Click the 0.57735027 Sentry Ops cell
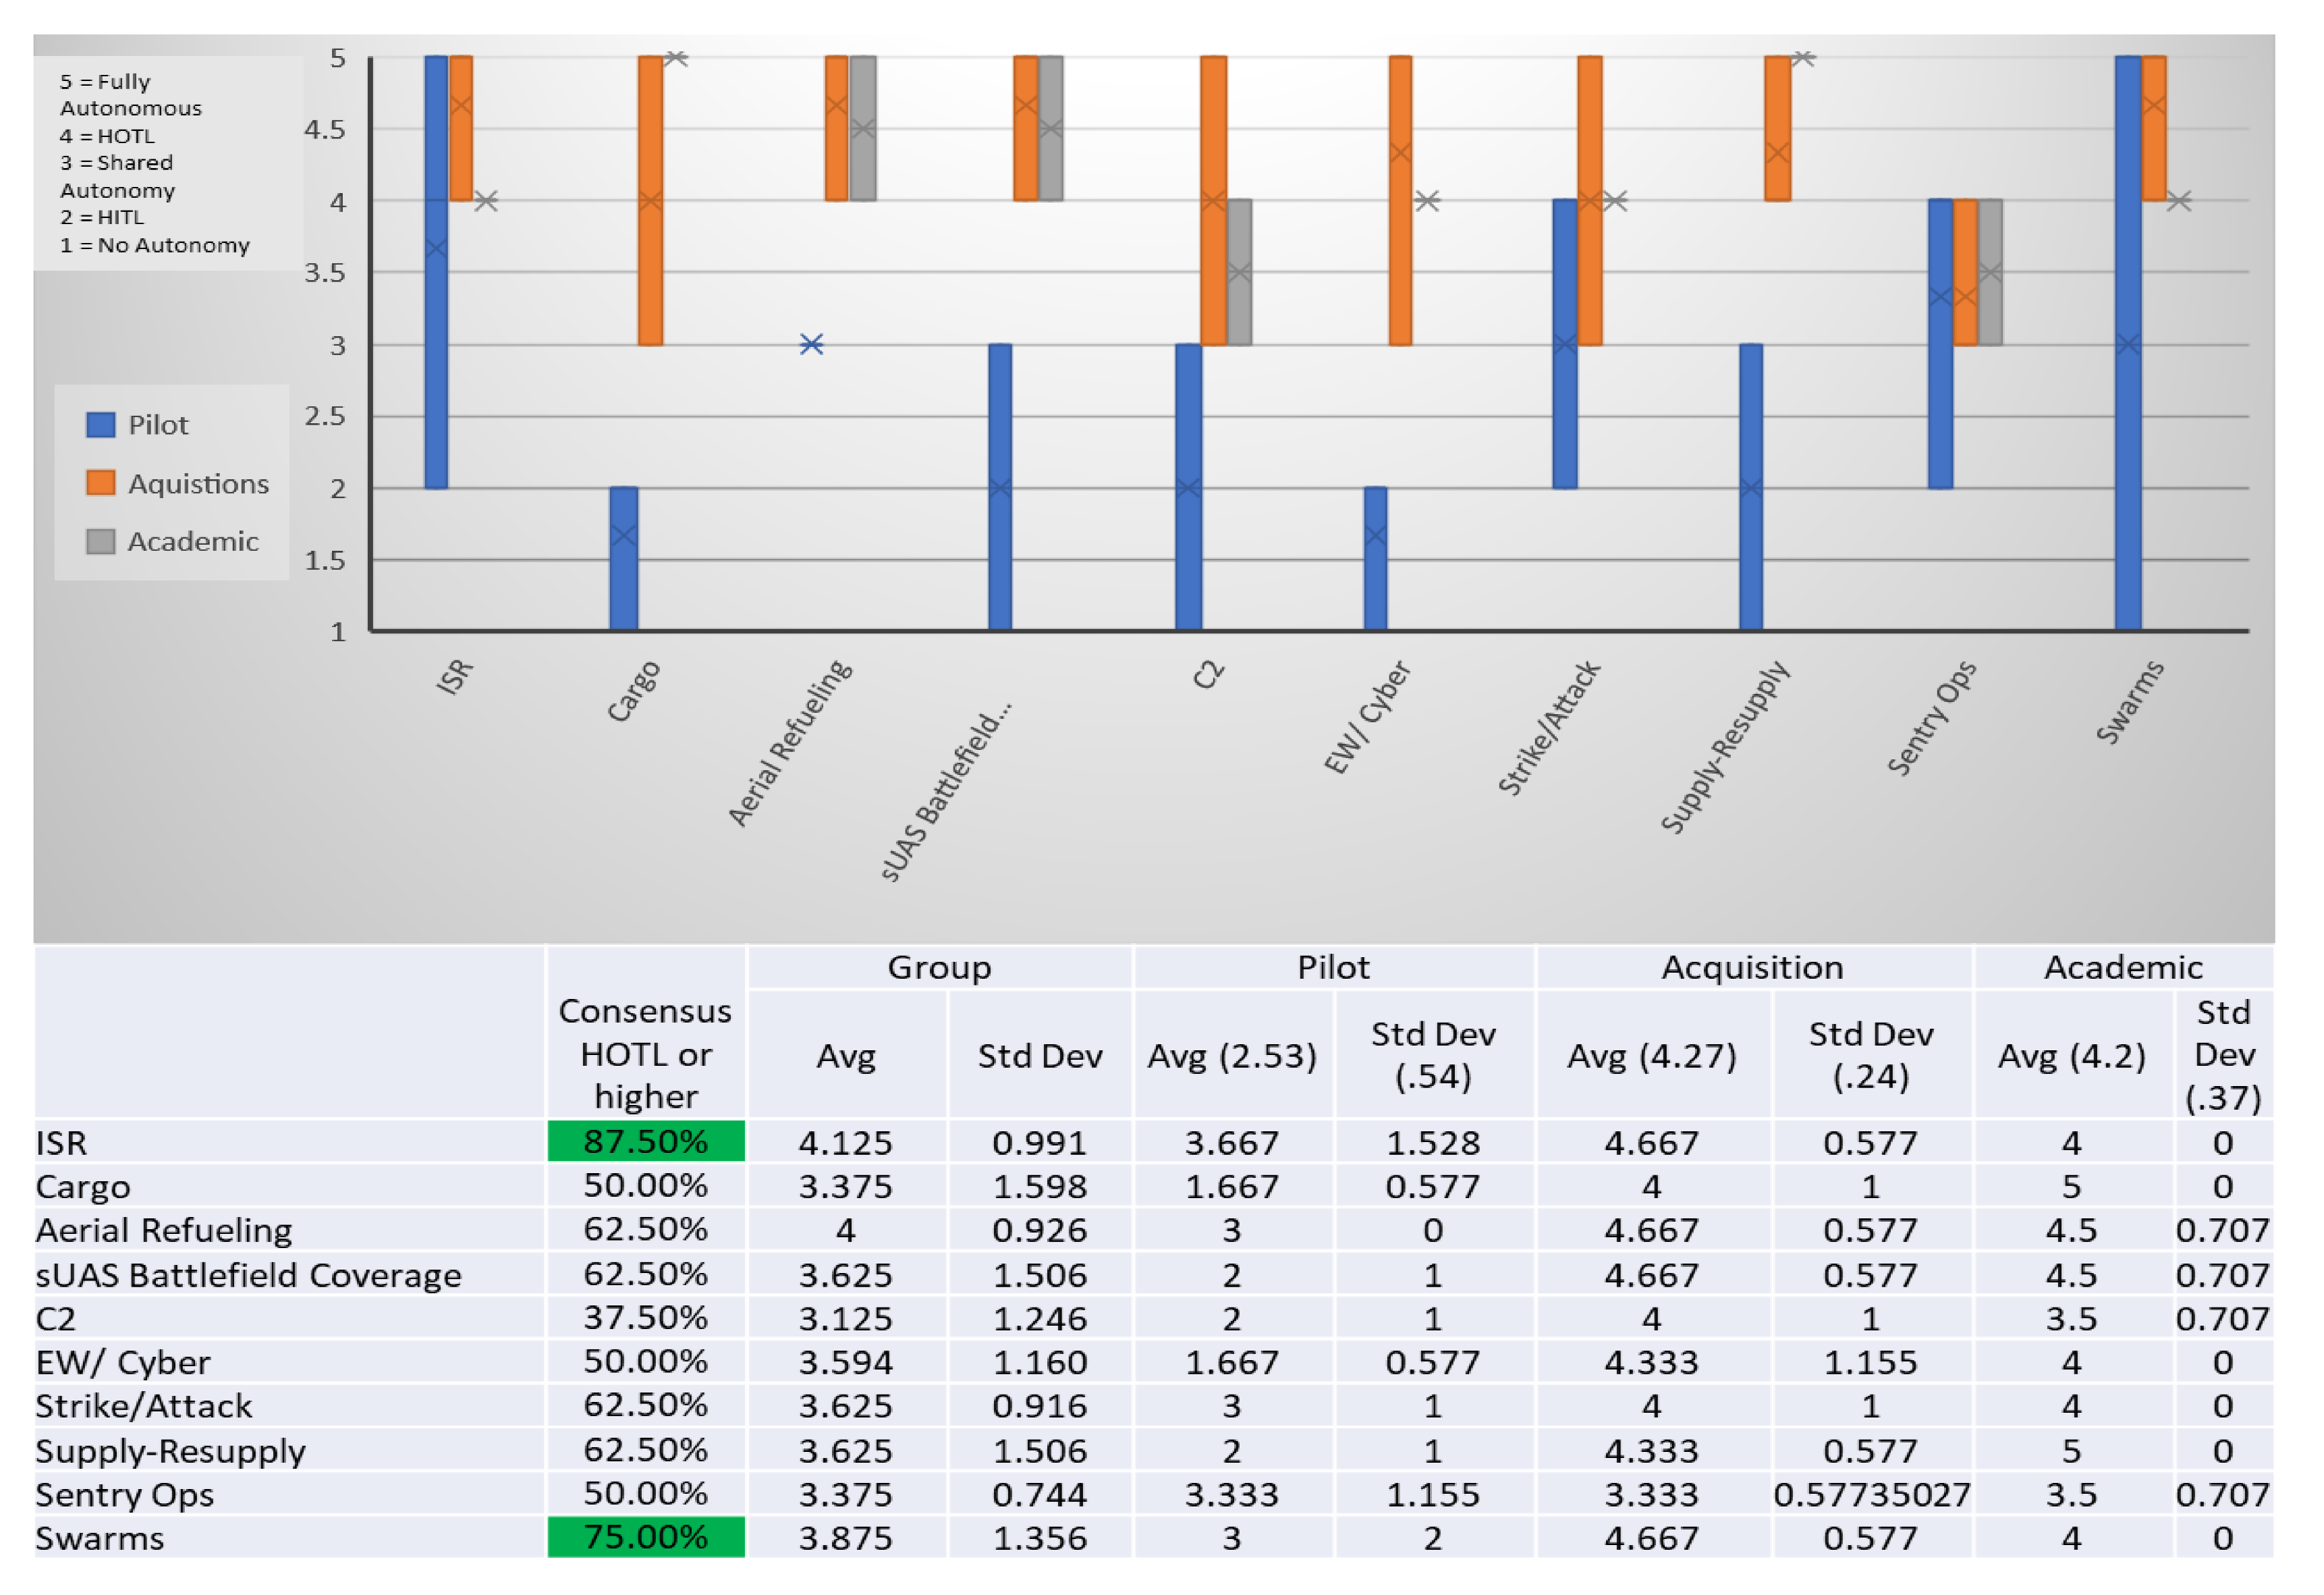Image resolution: width=2324 pixels, height=1595 pixels. pyautogui.click(x=1871, y=1494)
